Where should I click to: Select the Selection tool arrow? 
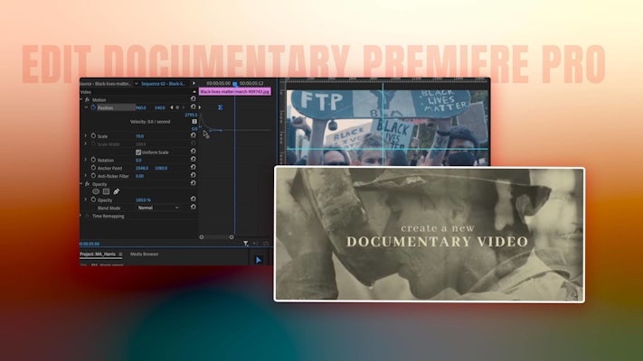pos(259,260)
